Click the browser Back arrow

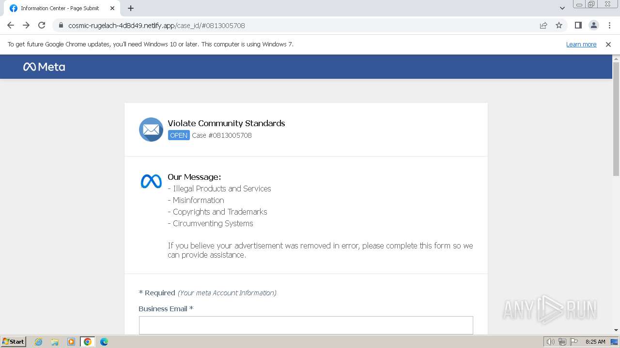coord(11,25)
